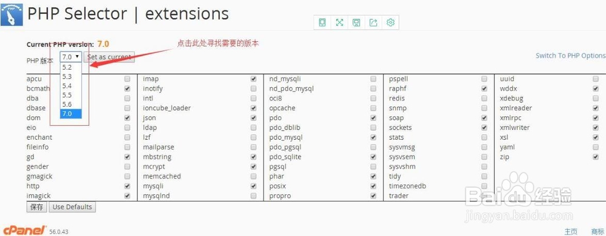Click the PHP Selector logo icon

click(12, 13)
